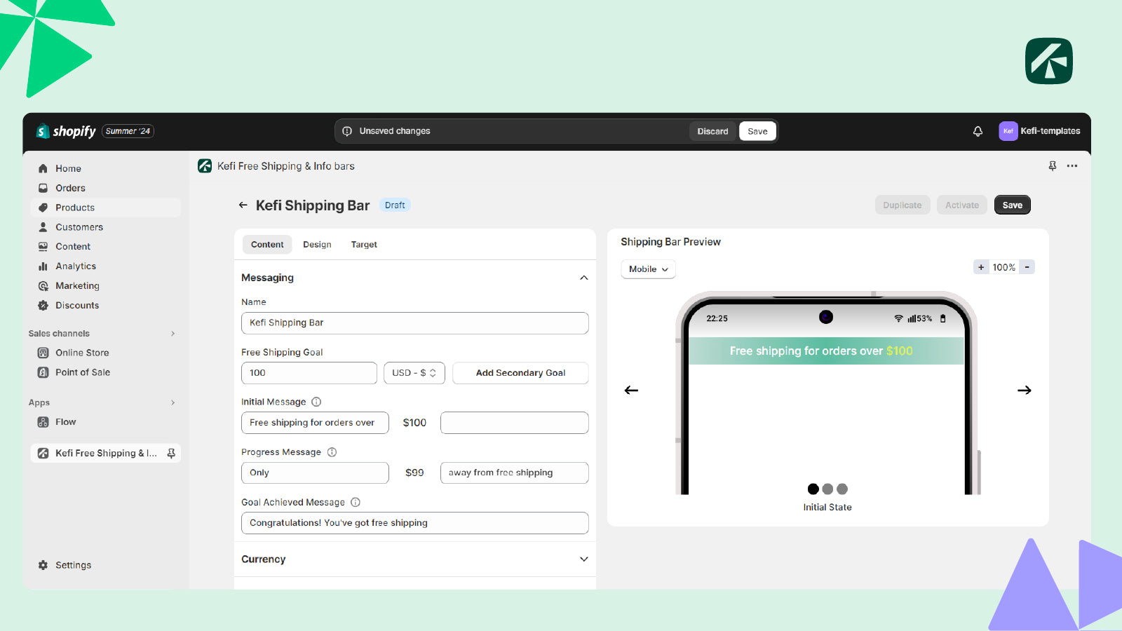The width and height of the screenshot is (1122, 631).
Task: Unpin the Kefi Free Shipping app from sidebar
Action: point(172,453)
